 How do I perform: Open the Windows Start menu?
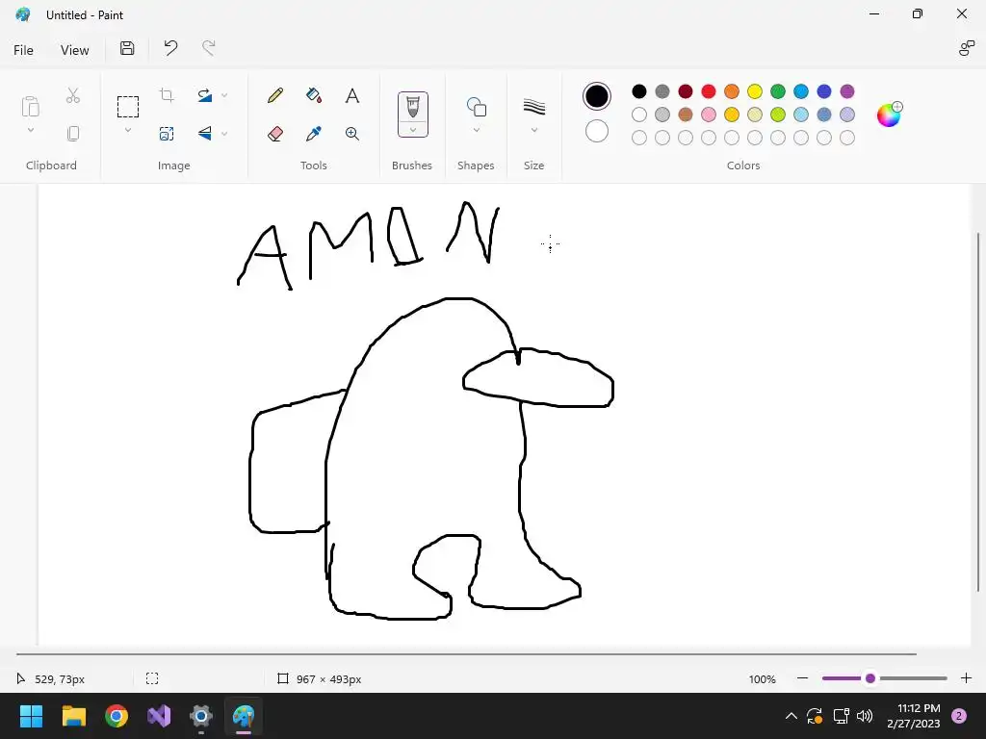(x=31, y=716)
